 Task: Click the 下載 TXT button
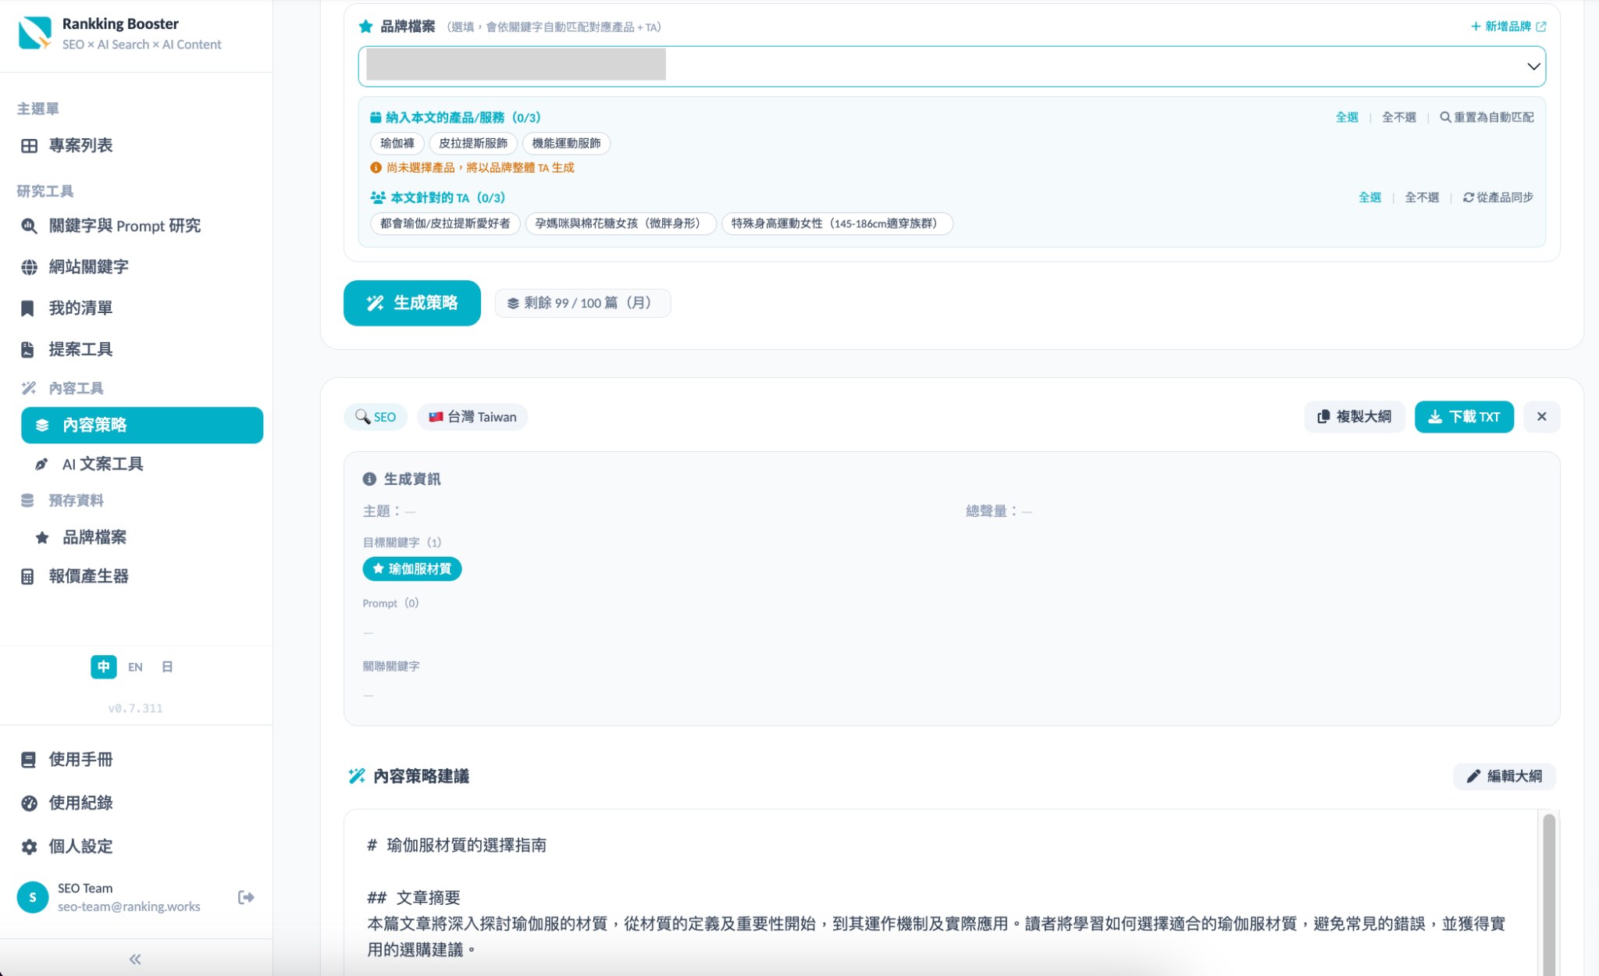pos(1464,417)
